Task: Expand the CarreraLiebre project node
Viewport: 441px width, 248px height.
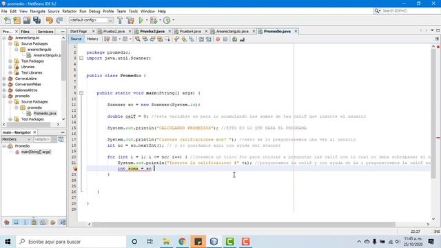Action: click(x=4, y=79)
